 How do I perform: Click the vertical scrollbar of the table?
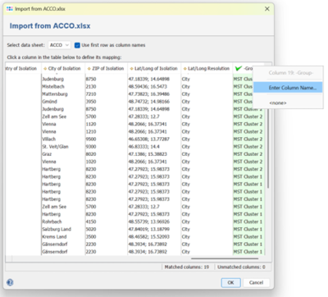coord(268,148)
